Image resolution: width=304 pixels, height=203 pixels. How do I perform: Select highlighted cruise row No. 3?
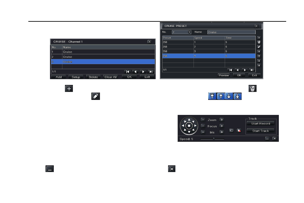click(103, 62)
